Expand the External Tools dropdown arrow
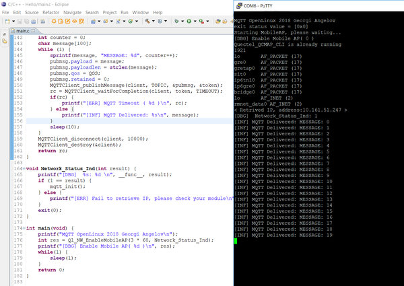 pyautogui.click(x=207, y=21)
